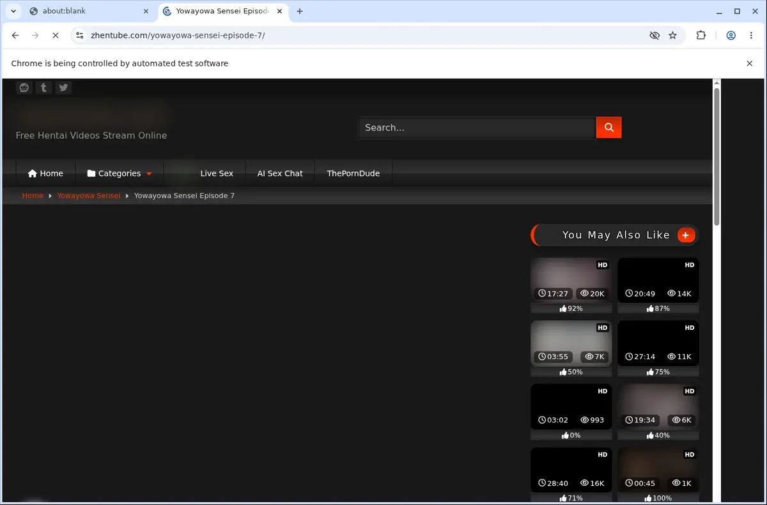Screen dimensions: 767x505
Task: Click the 0% rating bar
Action: [571, 435]
